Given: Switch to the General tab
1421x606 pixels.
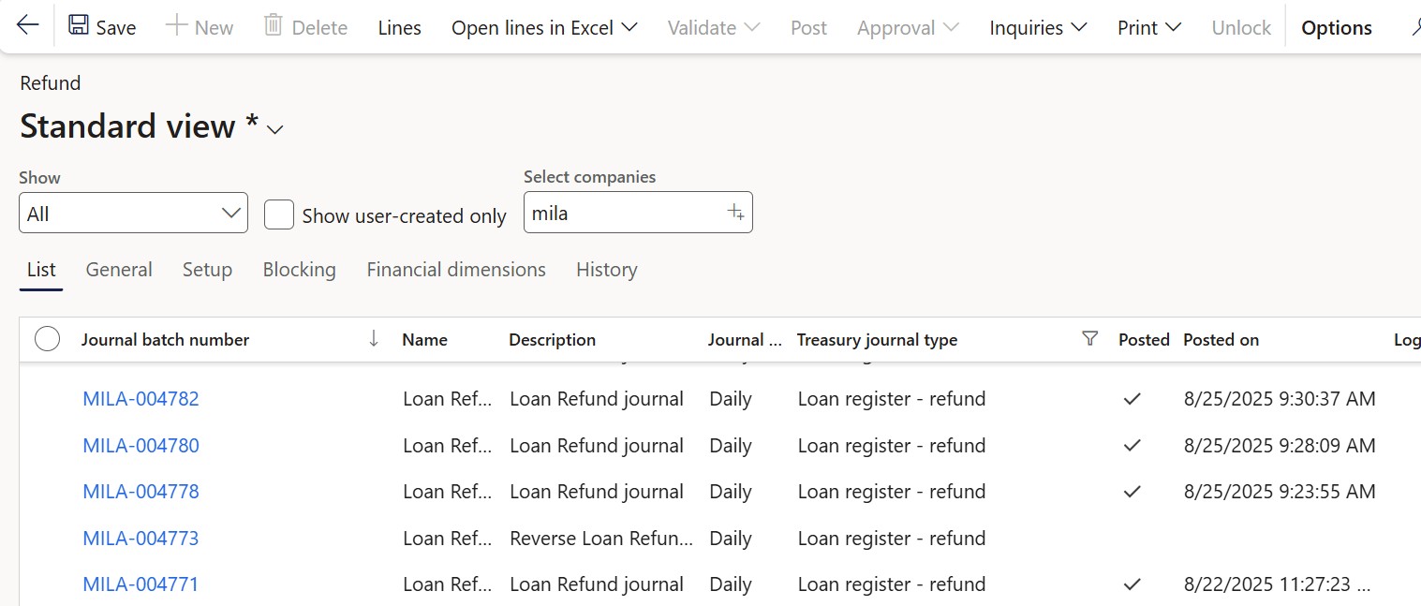Looking at the screenshot, I should [118, 270].
